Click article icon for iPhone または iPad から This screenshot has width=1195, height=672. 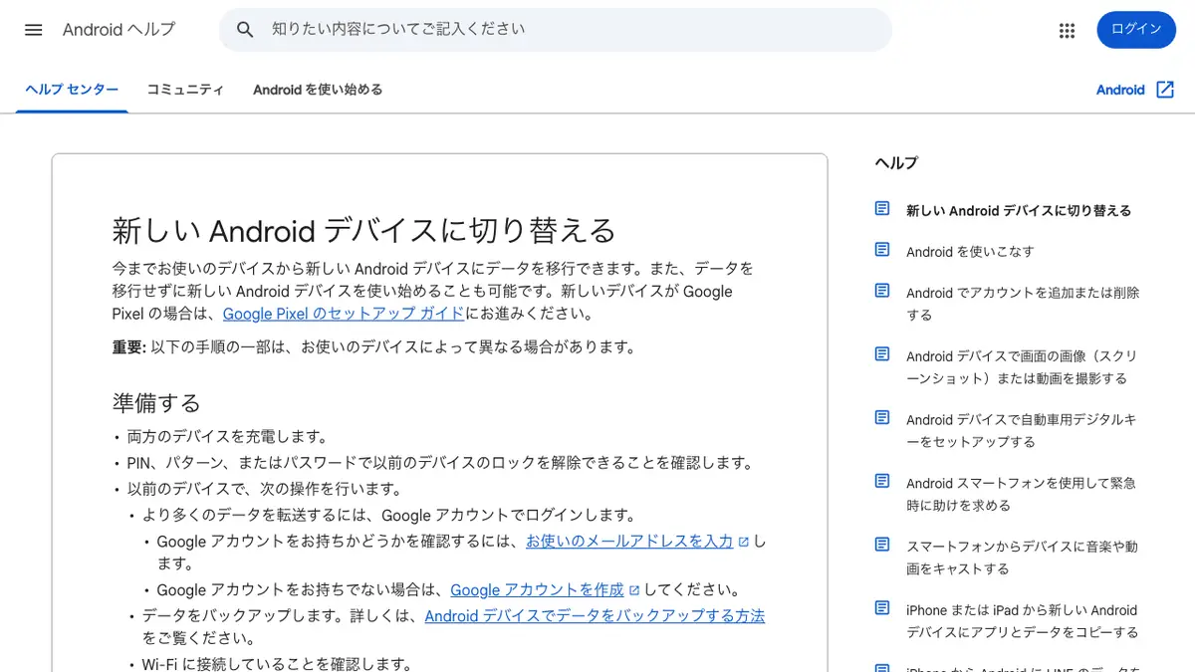point(882,608)
